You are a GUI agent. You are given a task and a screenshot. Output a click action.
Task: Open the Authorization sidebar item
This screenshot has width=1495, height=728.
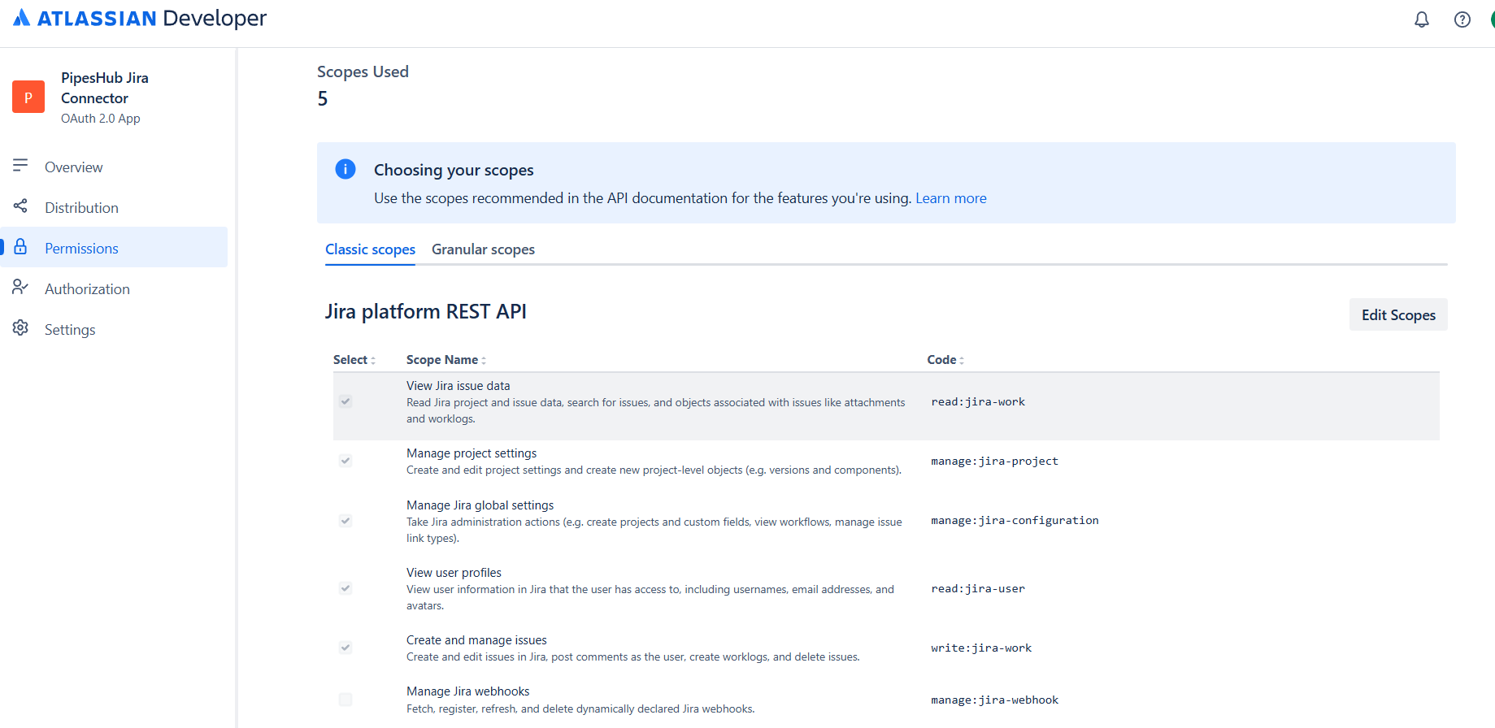[x=114, y=288]
